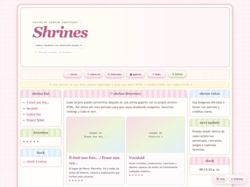The height and width of the screenshot is (187, 250).
Task: Open the links nav button
Action: pyautogui.click(x=156, y=74)
